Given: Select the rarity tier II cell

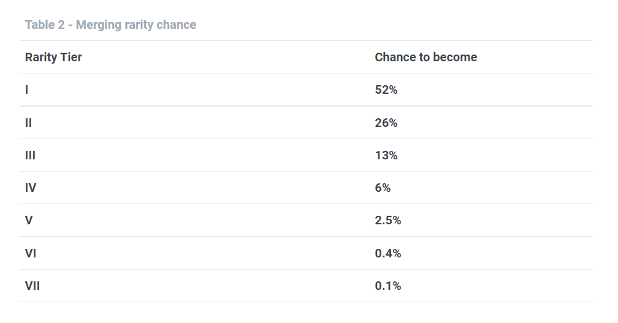Looking at the screenshot, I should [28, 123].
